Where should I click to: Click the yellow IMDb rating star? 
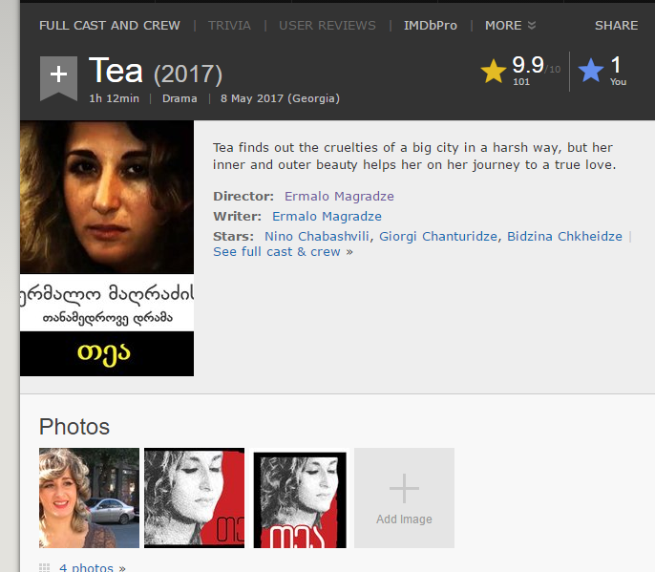click(x=494, y=71)
